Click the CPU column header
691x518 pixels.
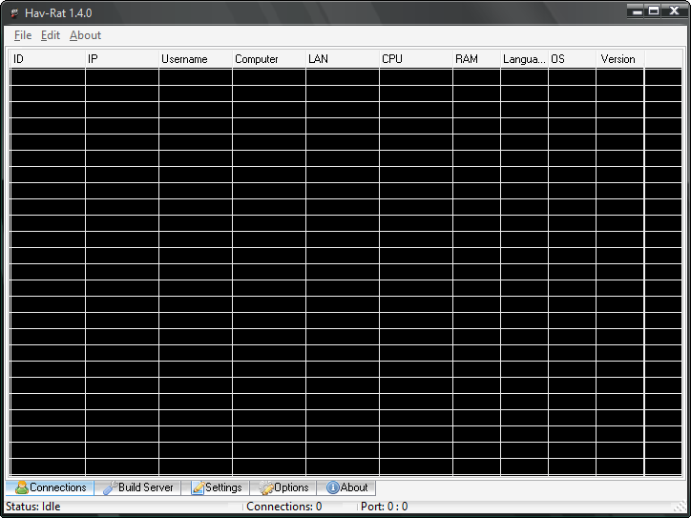tap(415, 59)
